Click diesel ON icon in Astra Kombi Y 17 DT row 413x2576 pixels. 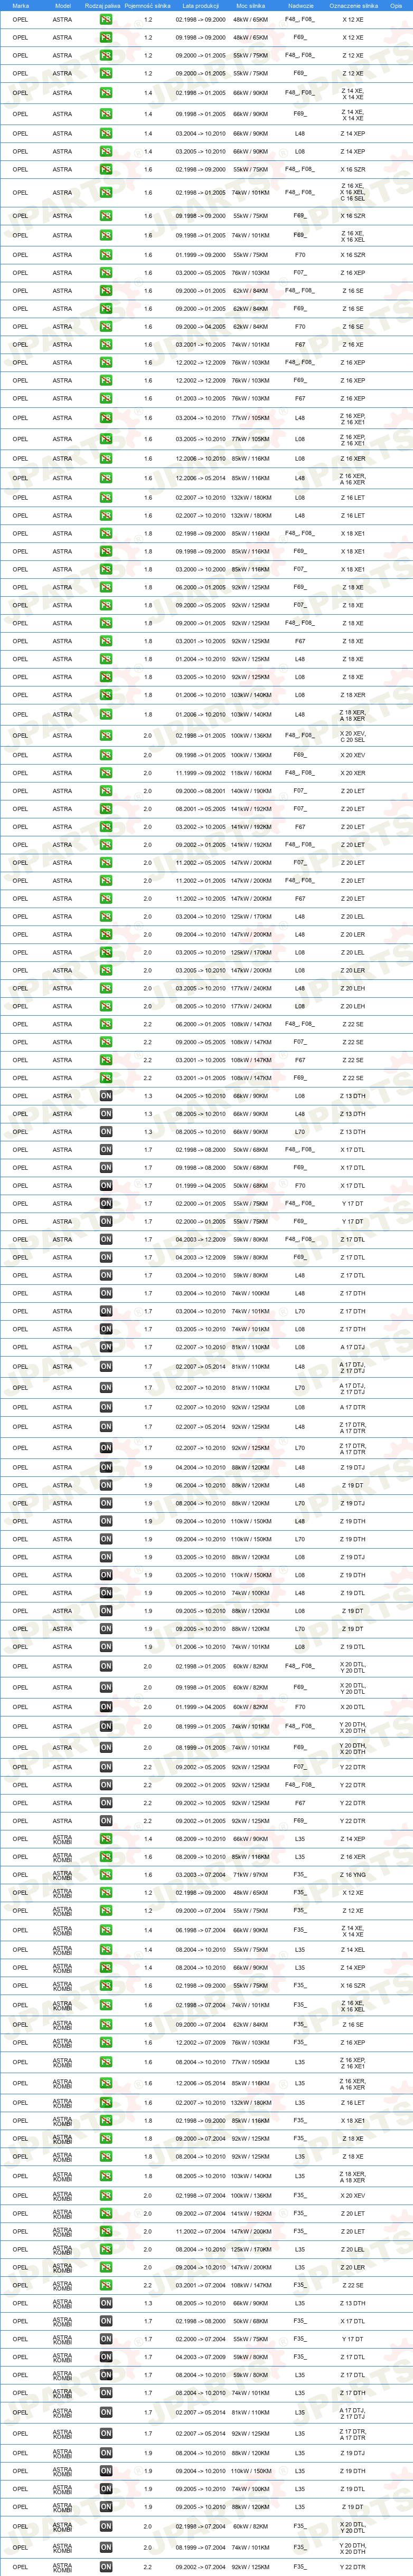click(105, 2339)
